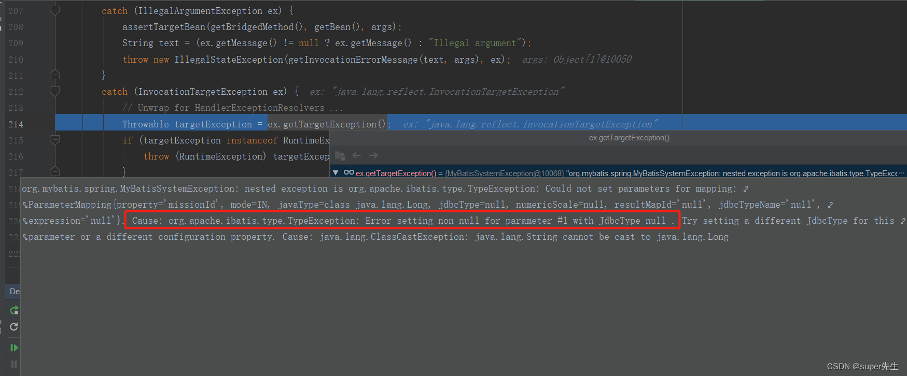Click the glasses watch icon beside ex.getTargetException()
Screen dimensions: 907x376
point(348,172)
